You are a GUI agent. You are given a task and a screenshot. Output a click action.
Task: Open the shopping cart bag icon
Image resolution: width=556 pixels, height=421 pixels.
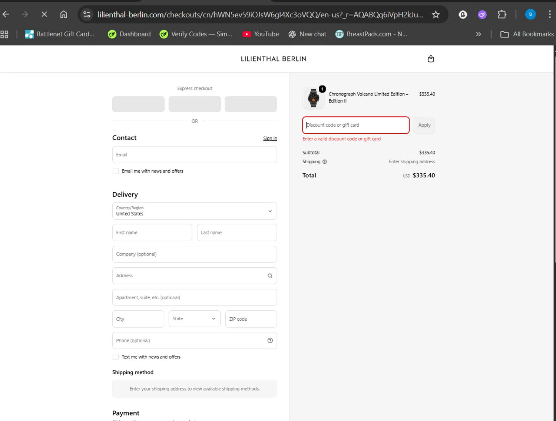click(x=431, y=59)
